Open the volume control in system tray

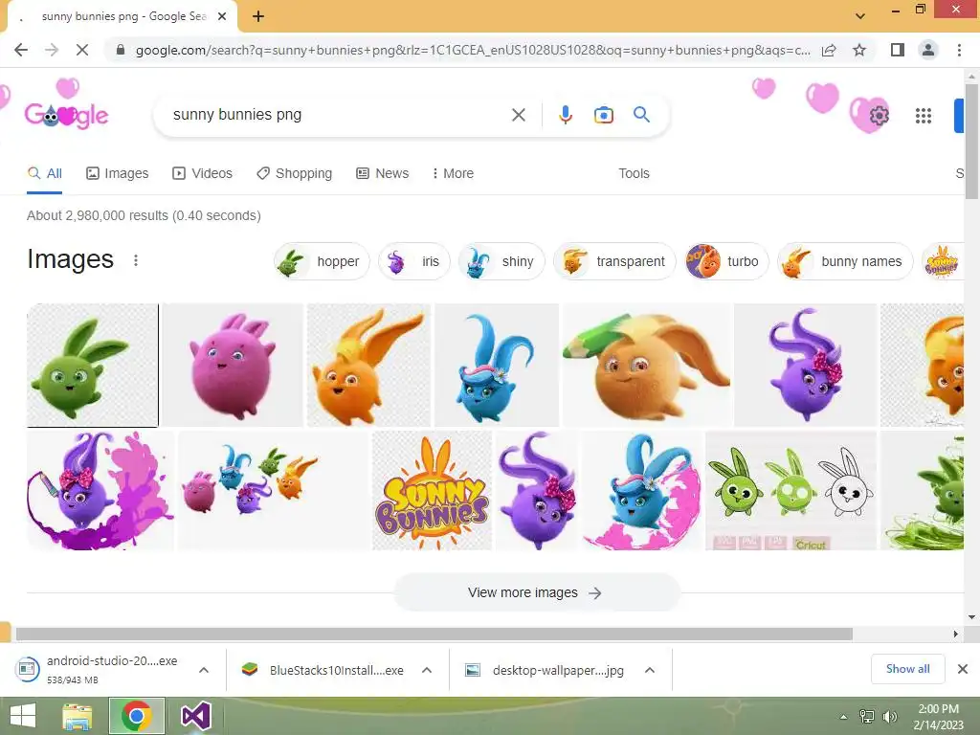[x=889, y=717]
